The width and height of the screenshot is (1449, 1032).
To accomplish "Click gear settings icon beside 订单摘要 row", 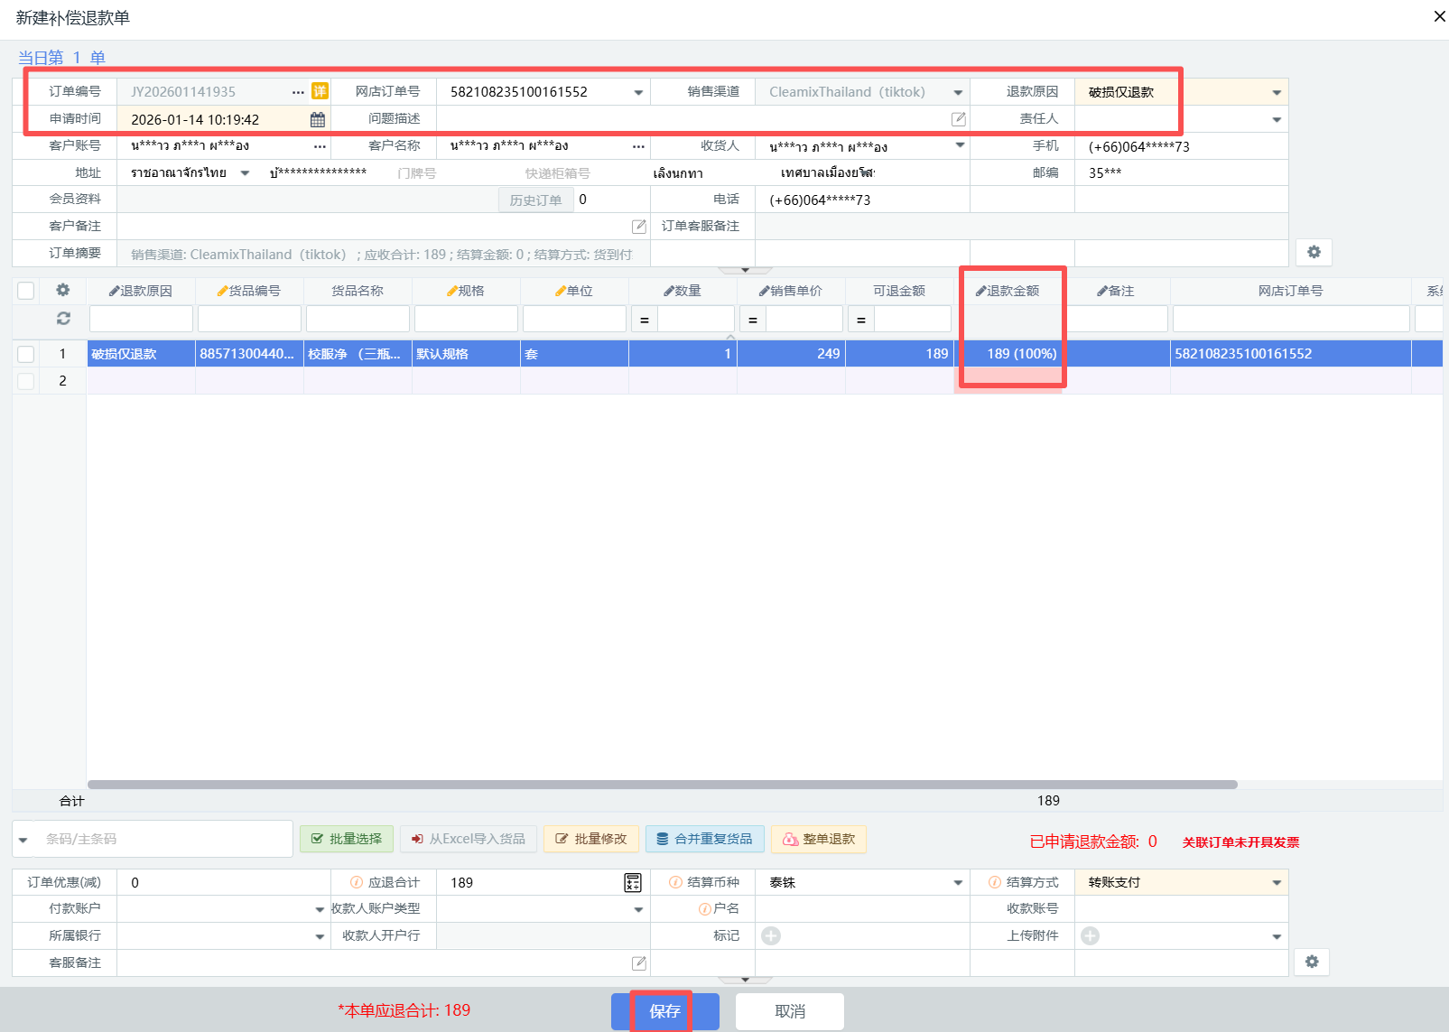I will tap(1314, 252).
